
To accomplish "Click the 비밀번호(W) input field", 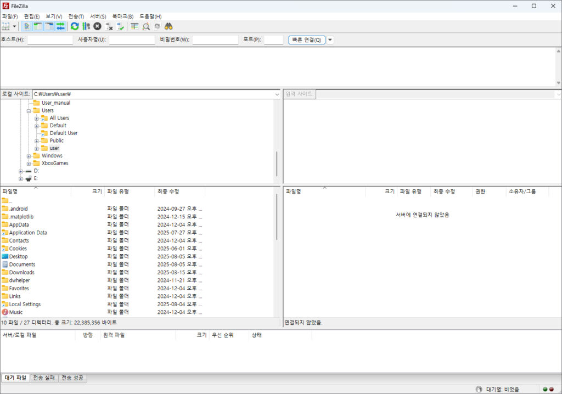I will (x=215, y=40).
